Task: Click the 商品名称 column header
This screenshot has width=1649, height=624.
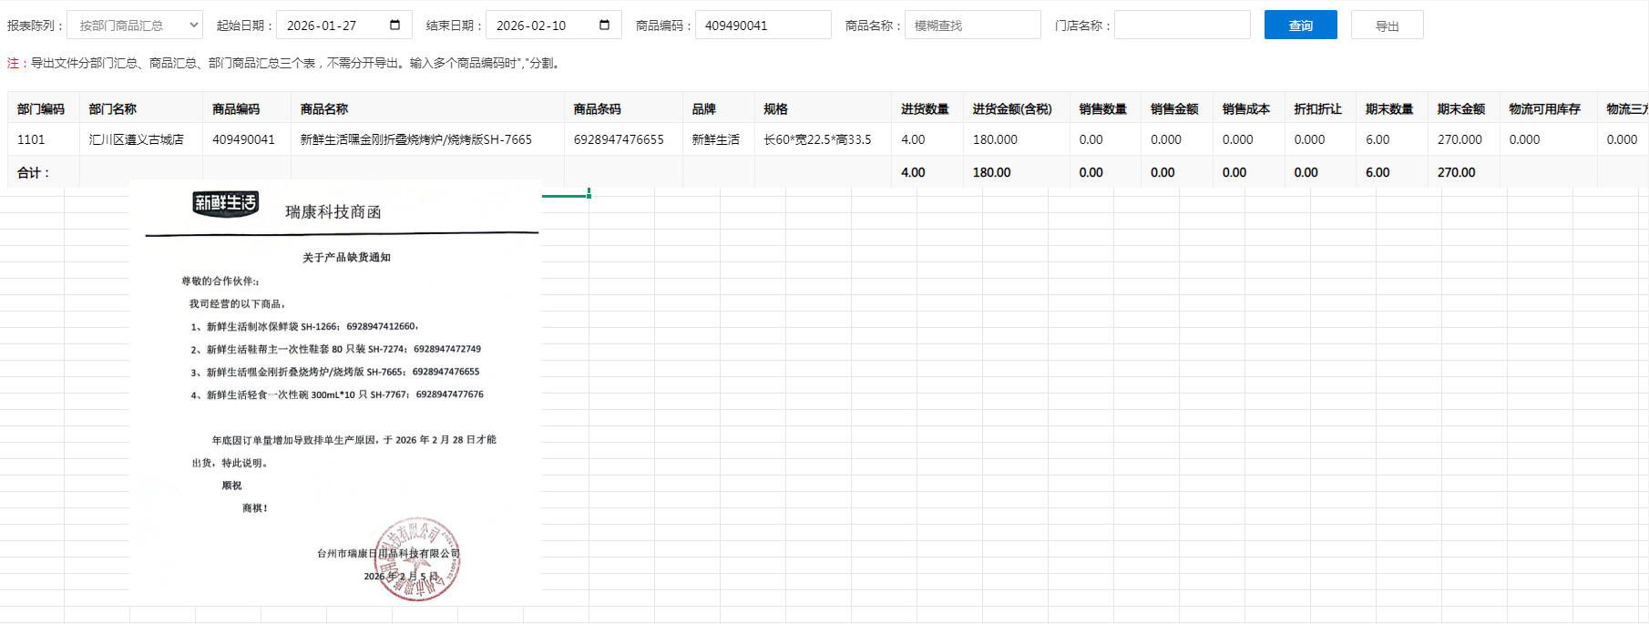Action: pos(324,108)
